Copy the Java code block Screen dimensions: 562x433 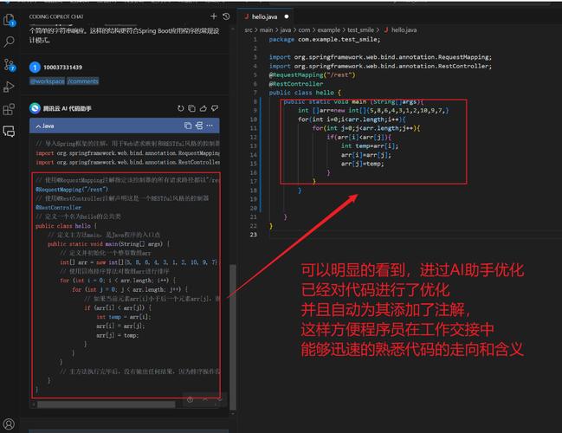(x=188, y=126)
